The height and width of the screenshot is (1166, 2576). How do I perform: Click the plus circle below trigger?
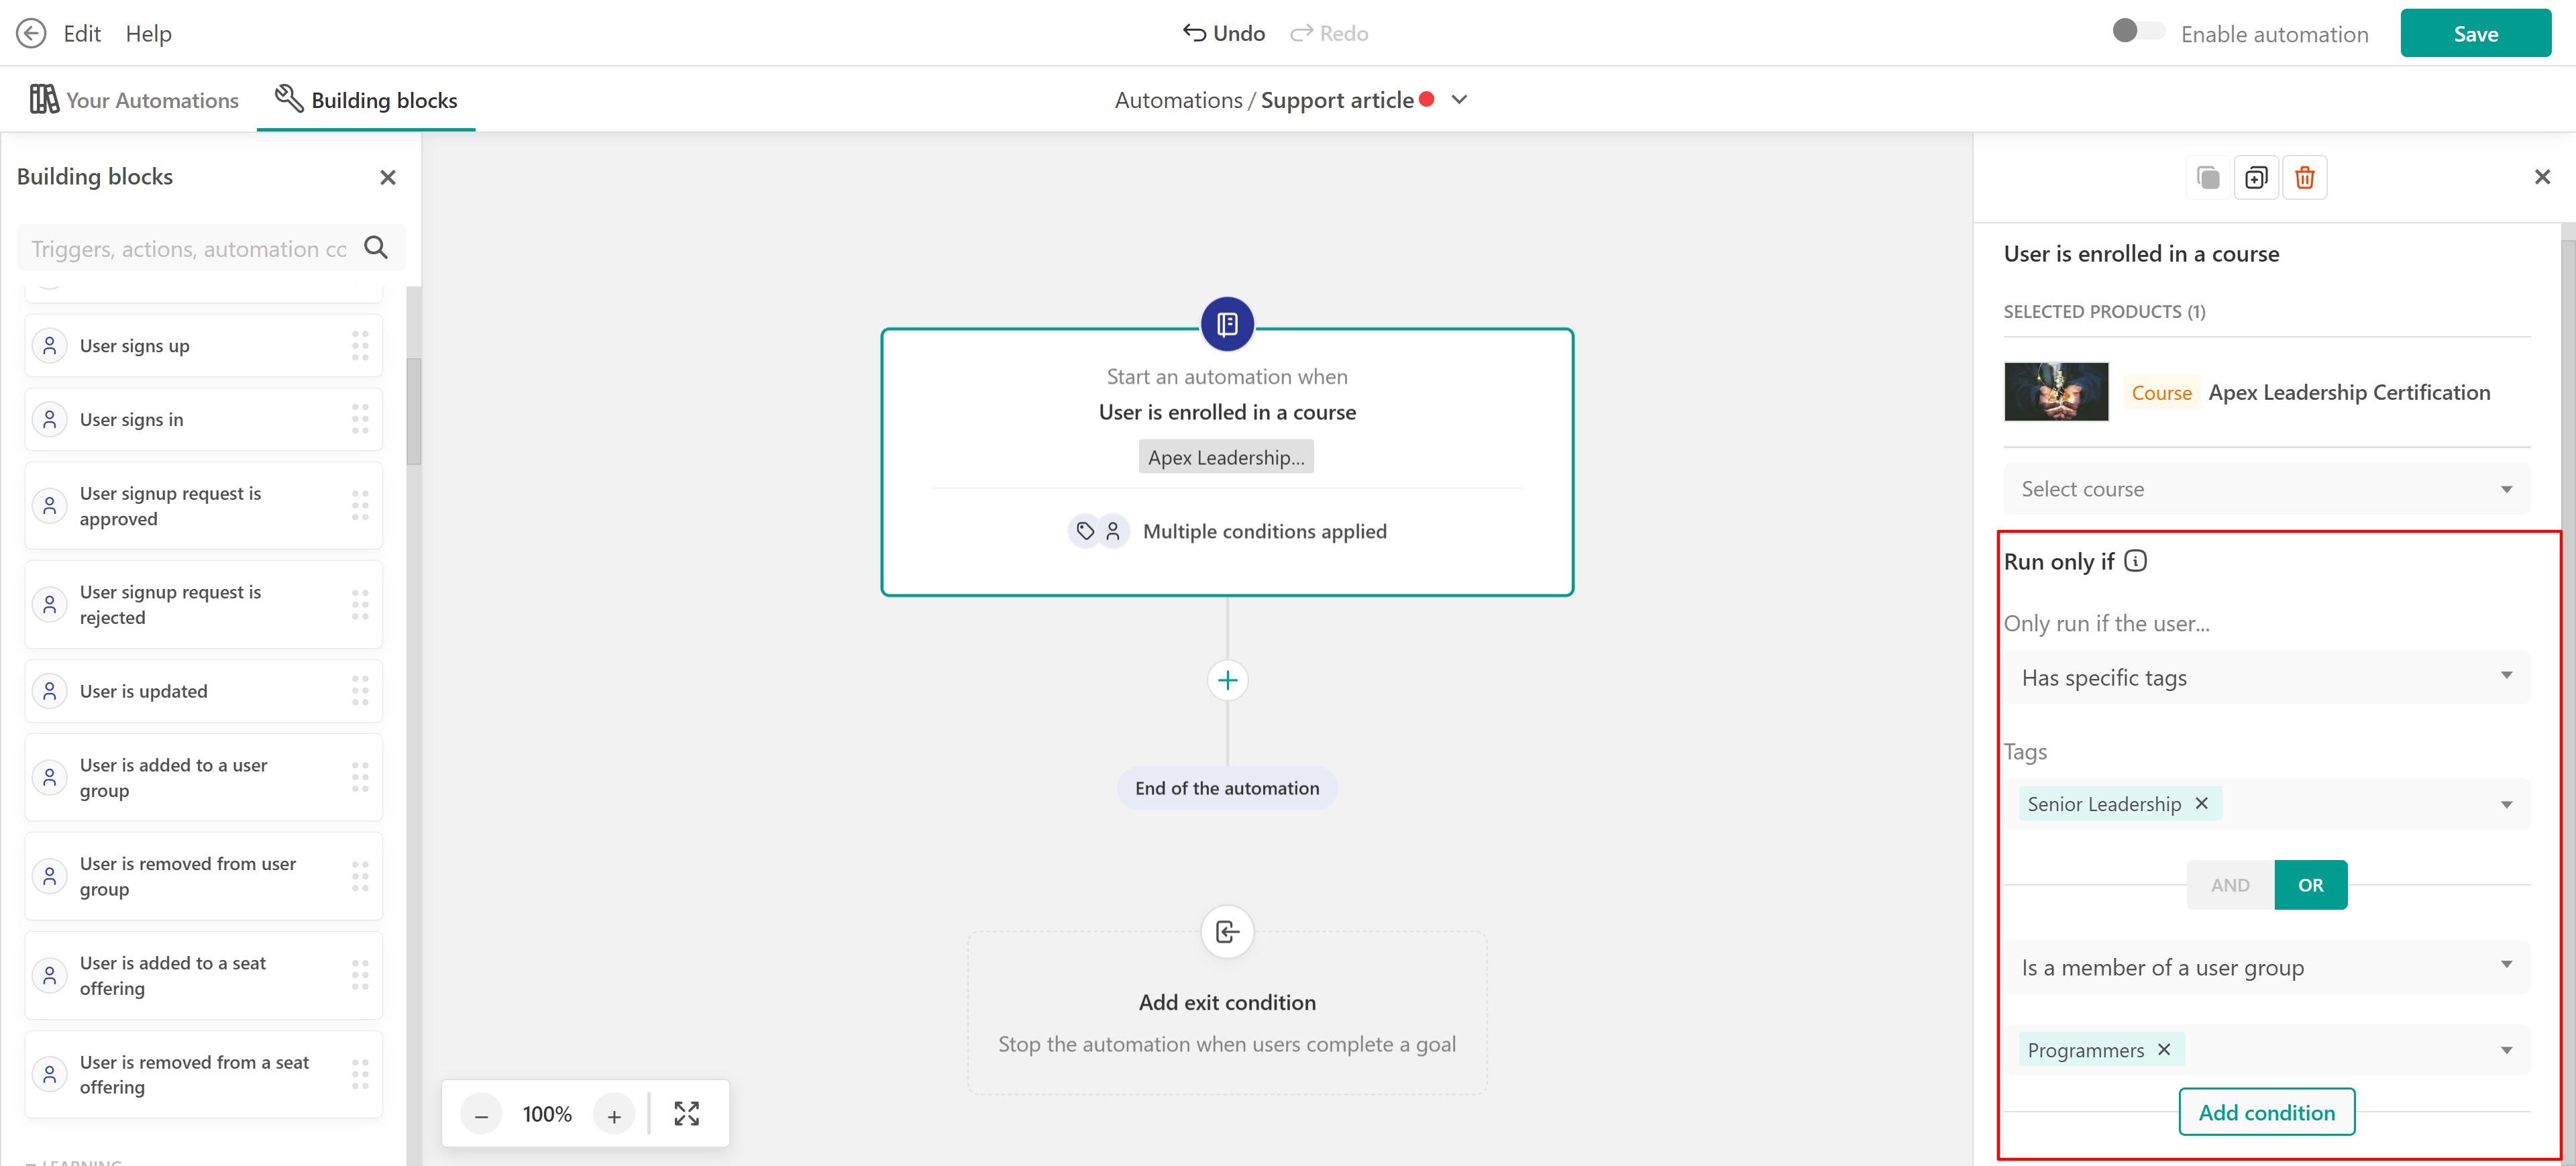(x=1227, y=680)
